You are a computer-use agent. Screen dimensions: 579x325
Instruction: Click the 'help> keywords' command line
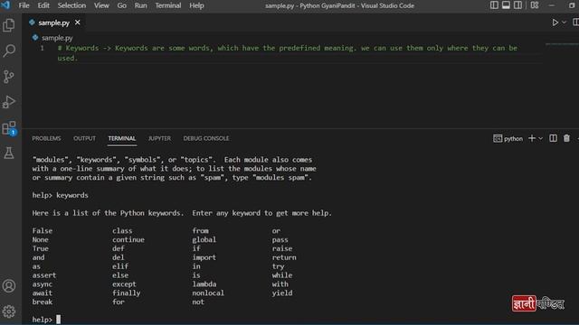click(61, 195)
